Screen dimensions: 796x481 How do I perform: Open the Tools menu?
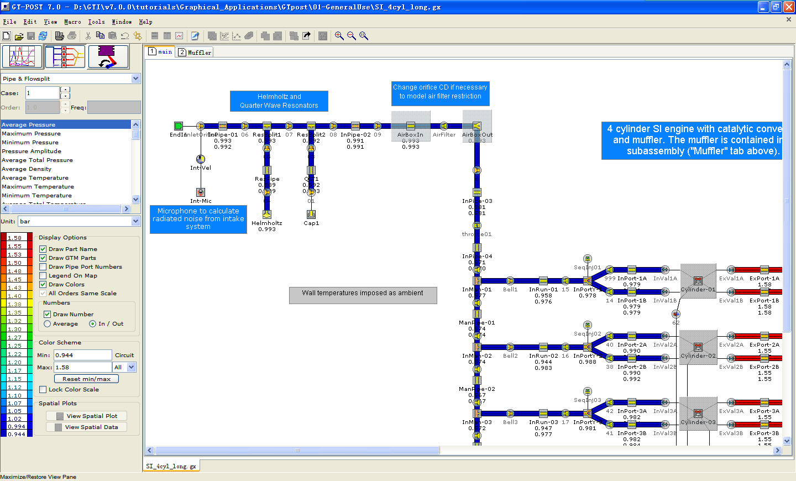click(96, 22)
